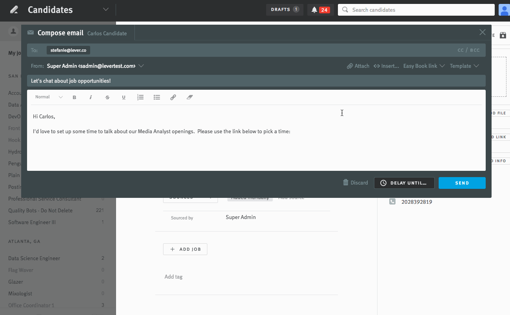Select Glazer job in the sidebar
510x315 pixels.
click(x=16, y=282)
